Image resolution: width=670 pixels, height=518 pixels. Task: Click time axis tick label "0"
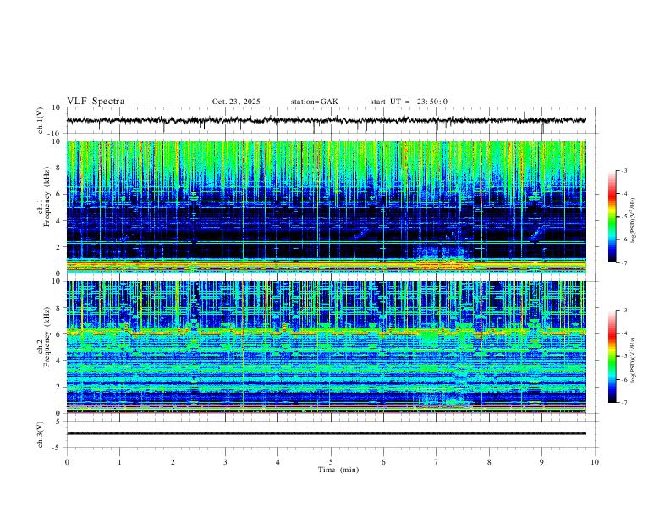pos(67,462)
